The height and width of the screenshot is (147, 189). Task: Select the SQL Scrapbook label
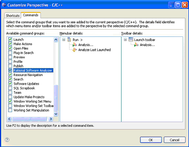click(x=24, y=88)
